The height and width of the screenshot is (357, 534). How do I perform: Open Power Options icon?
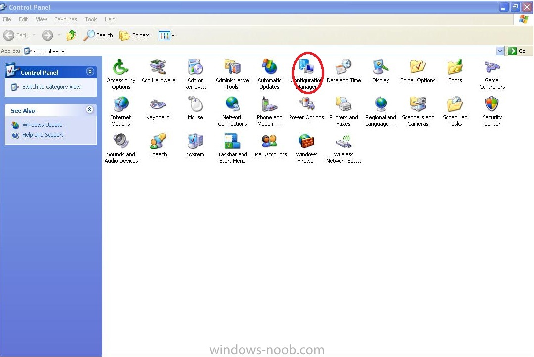pyautogui.click(x=306, y=108)
